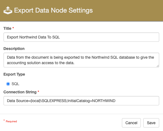Image resolution: width=163 pixels, height=131 pixels.
Task: Click the Description field label
Action: [14, 49]
